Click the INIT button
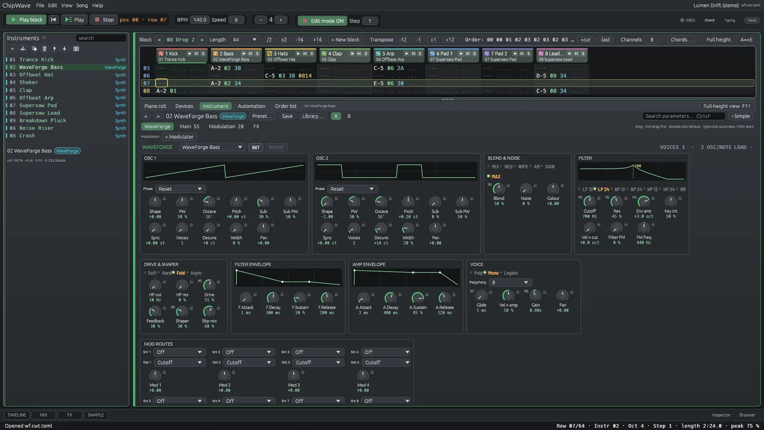Screen dimensions: 764x430 (256, 148)
